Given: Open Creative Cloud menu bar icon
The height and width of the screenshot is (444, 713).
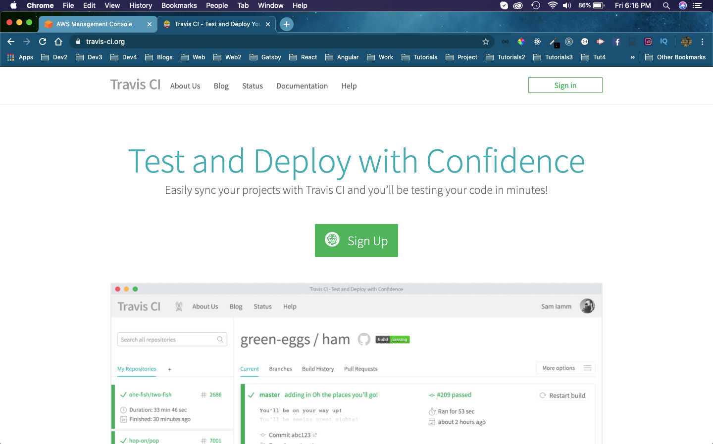Looking at the screenshot, I should tap(518, 5).
